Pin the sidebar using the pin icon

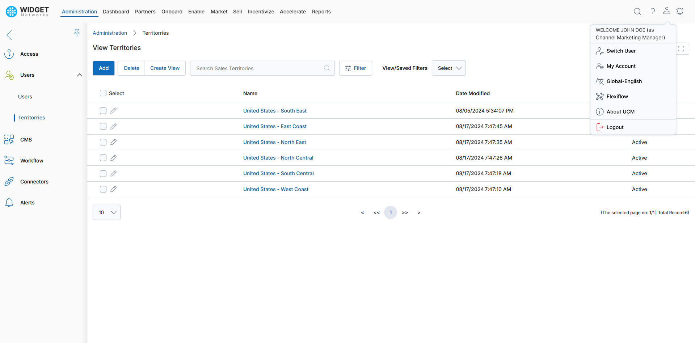tap(77, 33)
